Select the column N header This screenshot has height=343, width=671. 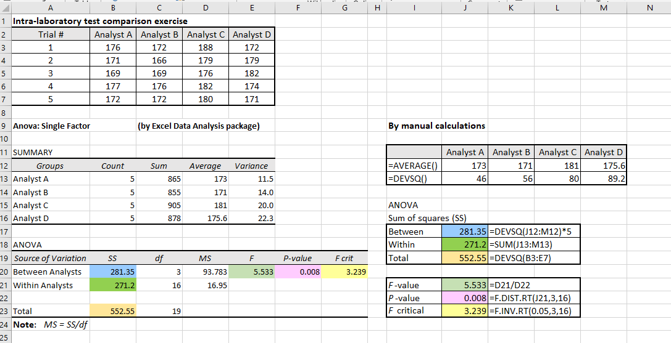click(x=648, y=8)
